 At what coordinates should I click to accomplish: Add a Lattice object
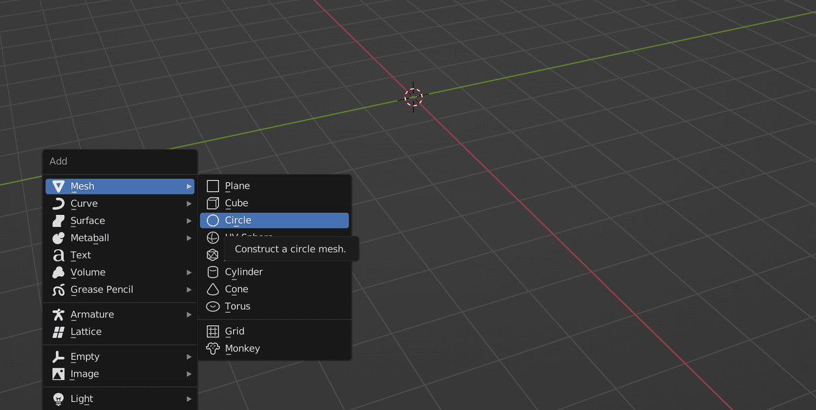[120, 332]
